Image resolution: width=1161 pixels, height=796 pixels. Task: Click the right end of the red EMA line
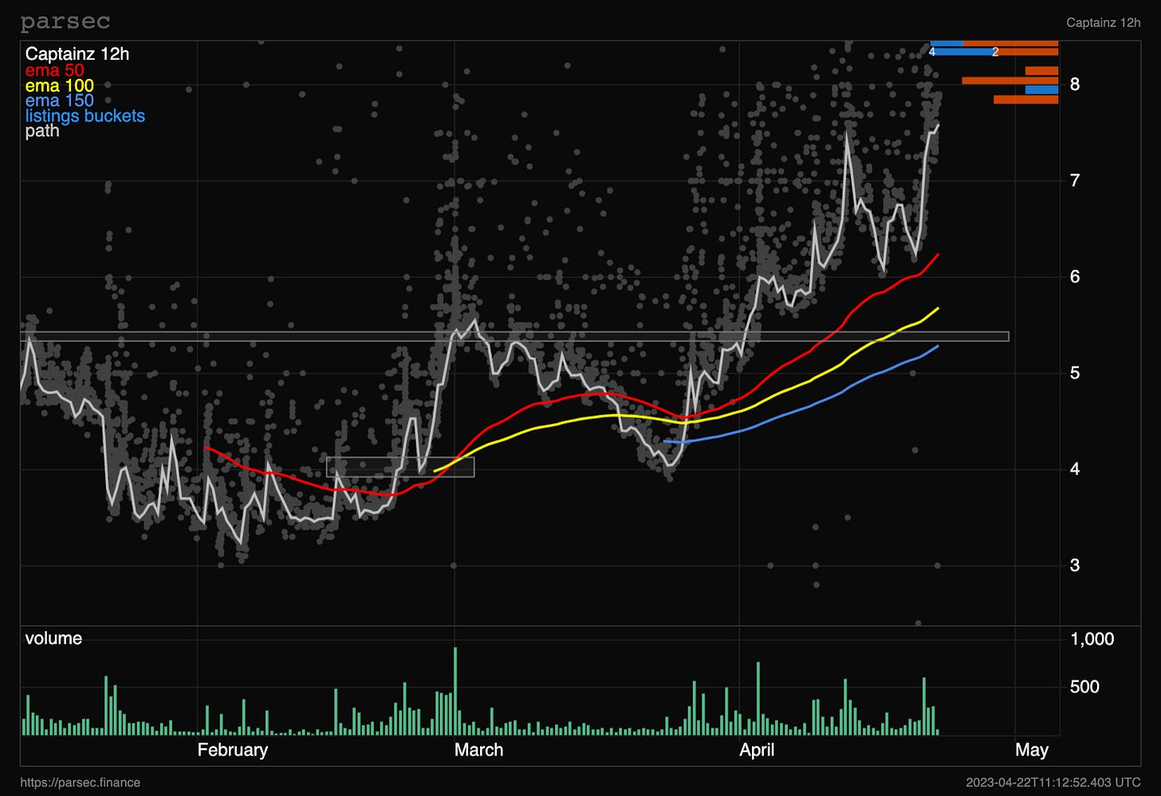click(x=938, y=255)
